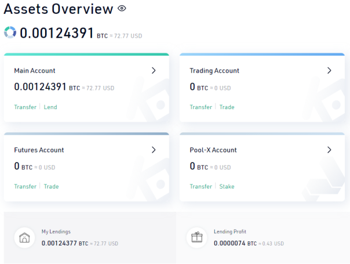Click Lending Profit value 0.0000074 BTC
The image size is (350, 264).
(235, 243)
